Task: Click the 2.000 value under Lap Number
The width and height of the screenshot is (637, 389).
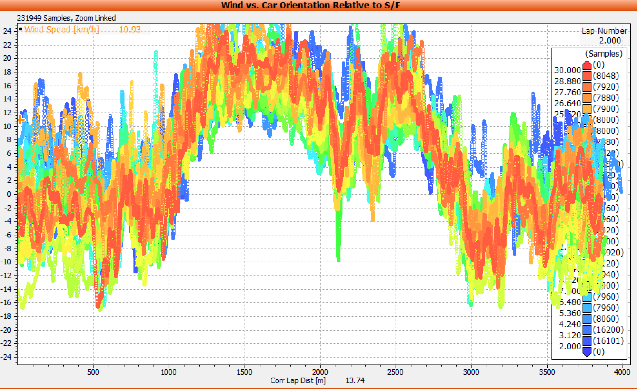Action: point(610,40)
